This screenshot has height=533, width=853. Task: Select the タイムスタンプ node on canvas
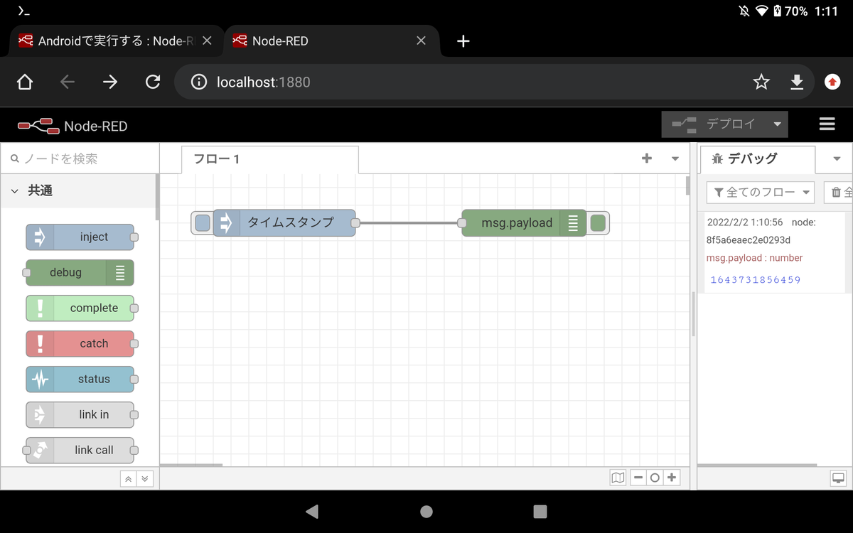coord(284,222)
